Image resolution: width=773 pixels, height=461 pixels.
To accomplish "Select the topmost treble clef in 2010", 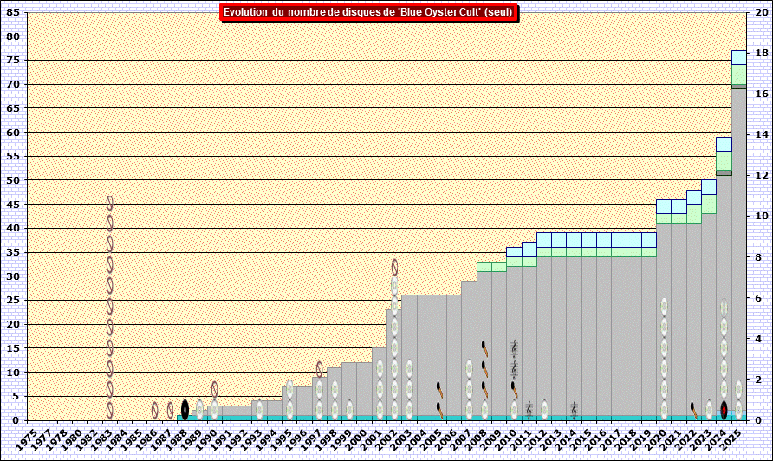I will point(514,348).
